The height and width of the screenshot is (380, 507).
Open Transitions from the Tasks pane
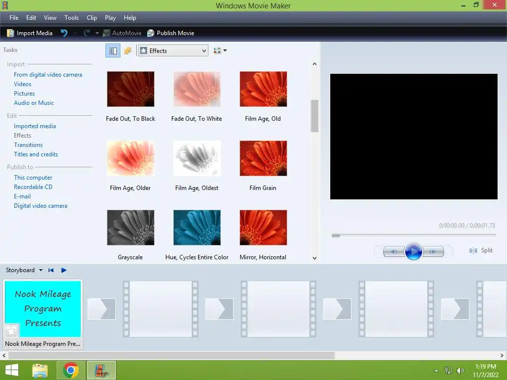coord(28,145)
